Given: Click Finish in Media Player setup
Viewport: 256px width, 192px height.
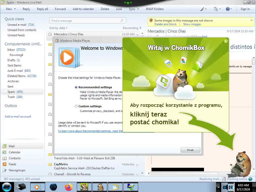Looking at the screenshot, I should (x=190, y=150).
